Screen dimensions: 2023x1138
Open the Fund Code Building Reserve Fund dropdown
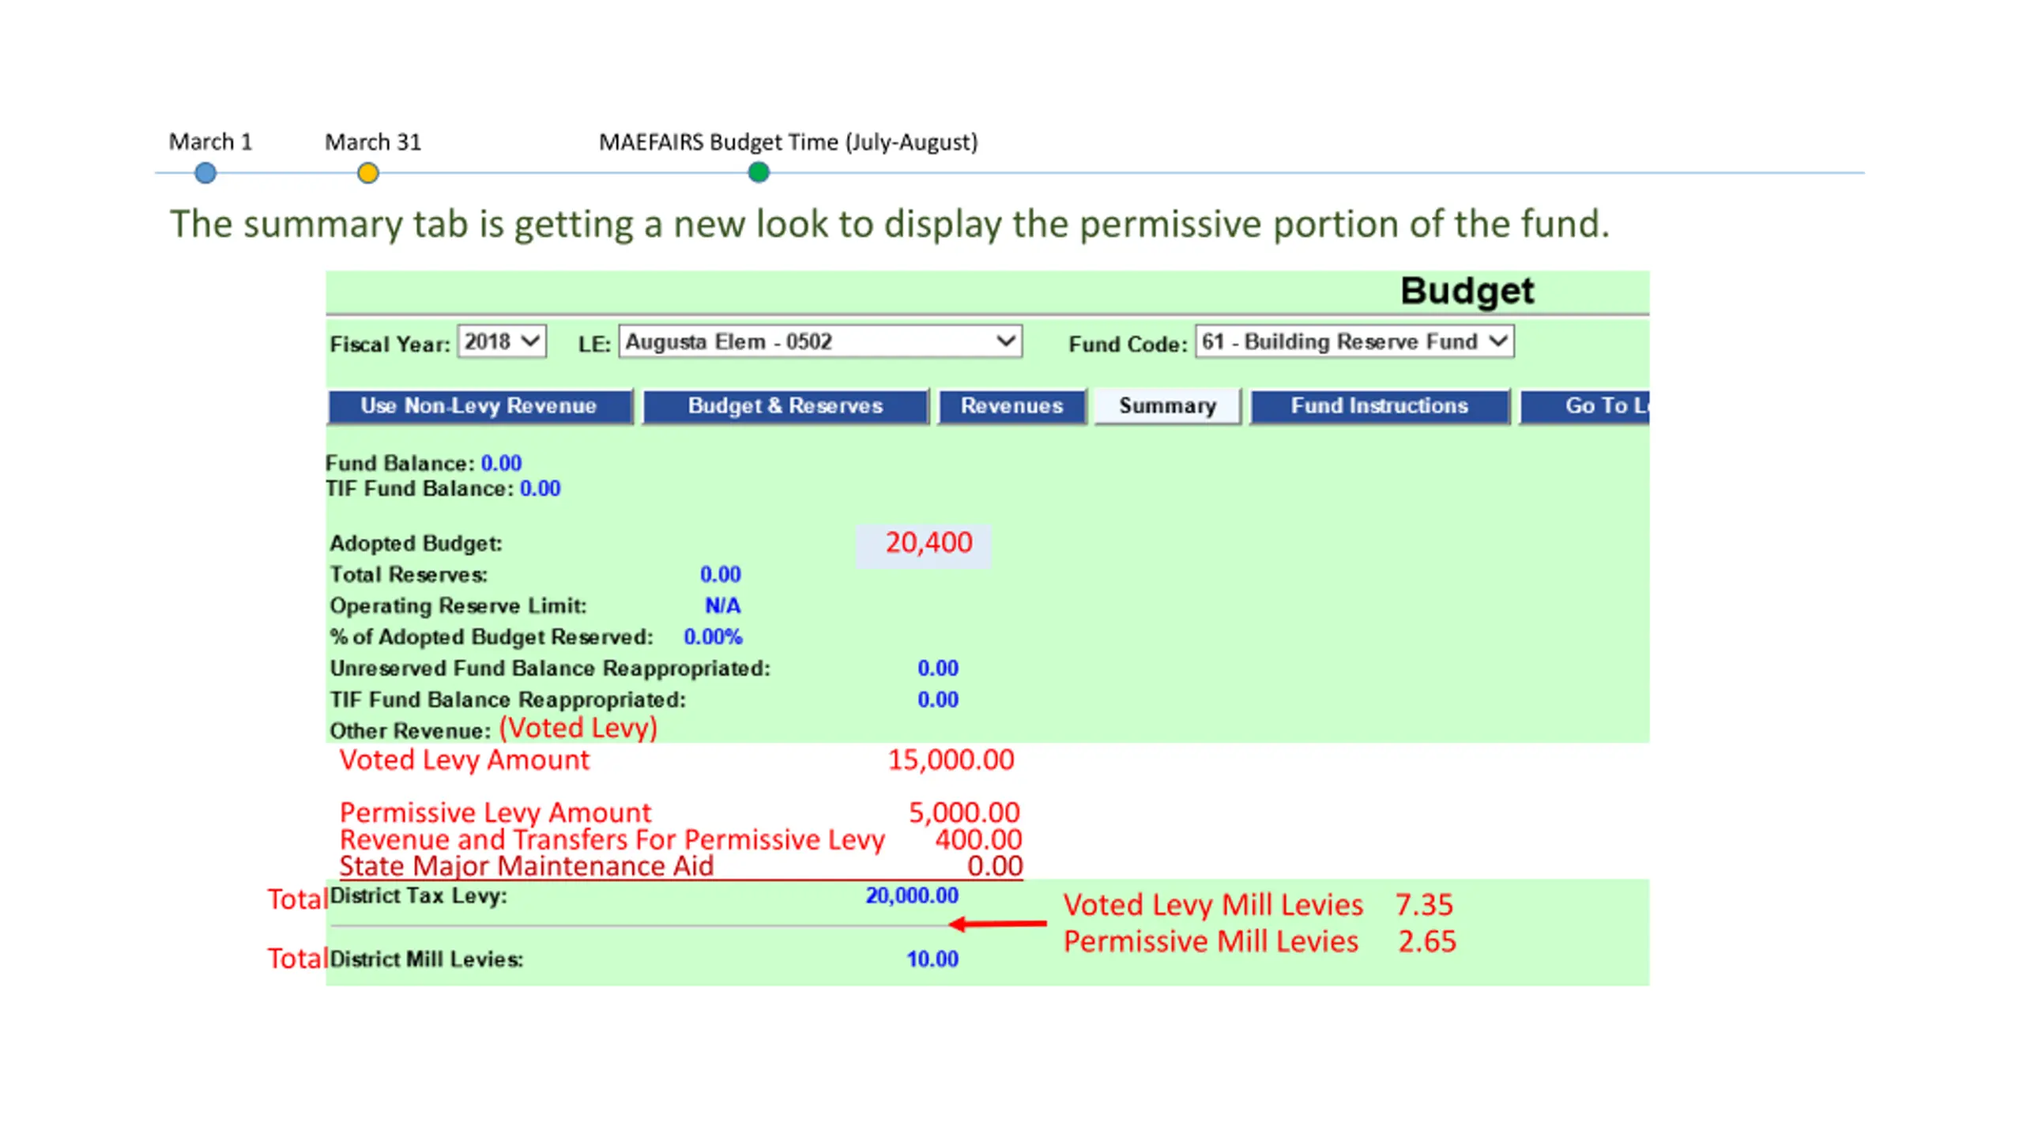(x=1354, y=341)
